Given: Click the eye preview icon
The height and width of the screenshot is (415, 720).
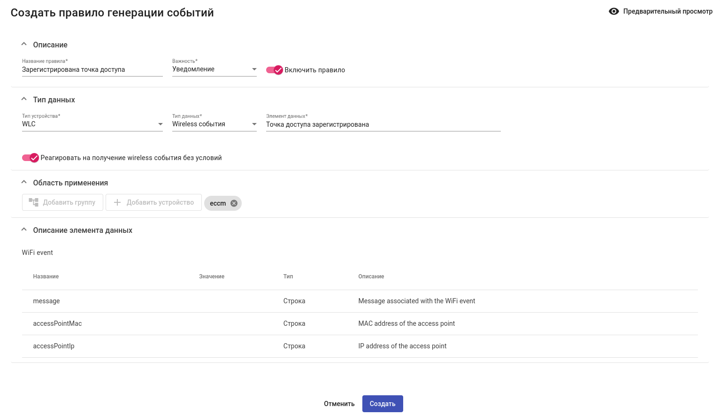Looking at the screenshot, I should click(x=613, y=11).
